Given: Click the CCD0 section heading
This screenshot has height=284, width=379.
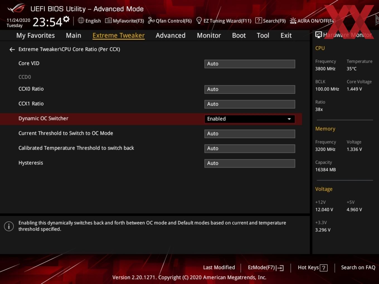Looking at the screenshot, I should coord(25,77).
